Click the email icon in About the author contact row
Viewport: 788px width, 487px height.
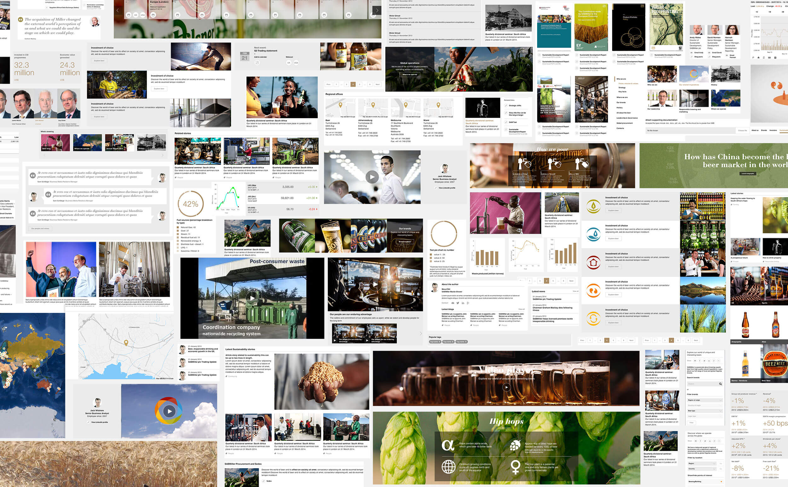[x=453, y=304]
